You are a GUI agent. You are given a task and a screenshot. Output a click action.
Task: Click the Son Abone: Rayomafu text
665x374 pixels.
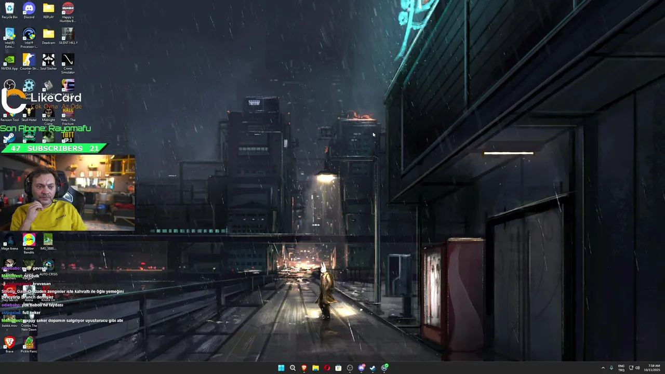coord(45,128)
